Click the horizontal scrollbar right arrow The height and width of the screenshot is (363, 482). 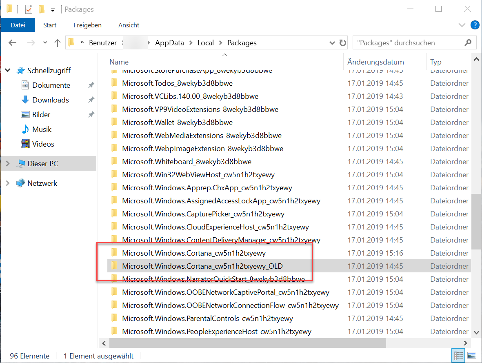tap(465, 343)
